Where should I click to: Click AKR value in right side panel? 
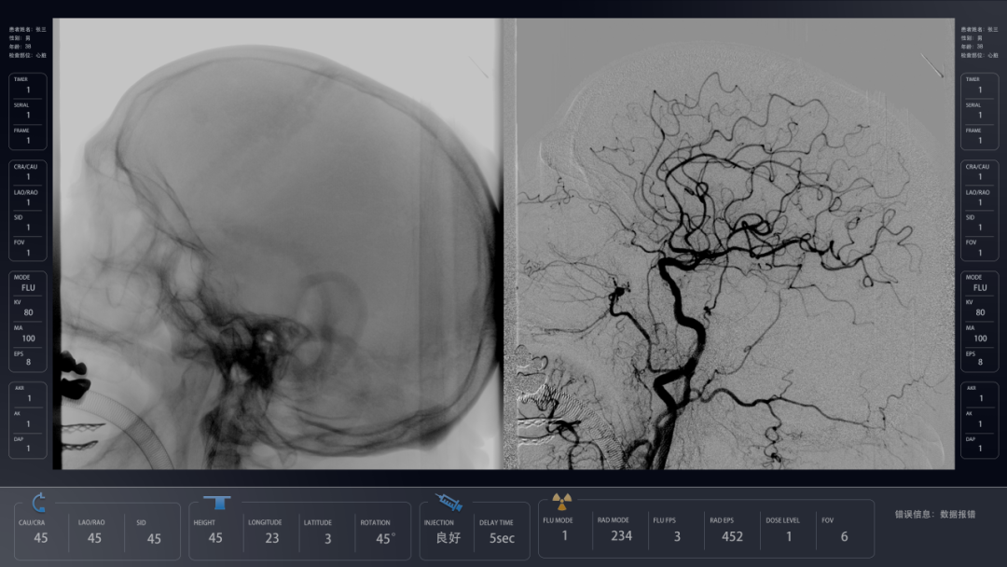[981, 398]
